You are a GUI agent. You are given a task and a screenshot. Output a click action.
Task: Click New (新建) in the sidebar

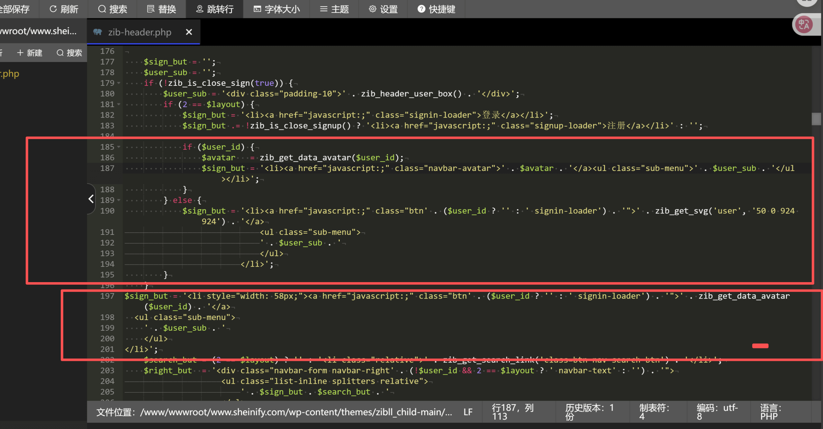pos(30,53)
